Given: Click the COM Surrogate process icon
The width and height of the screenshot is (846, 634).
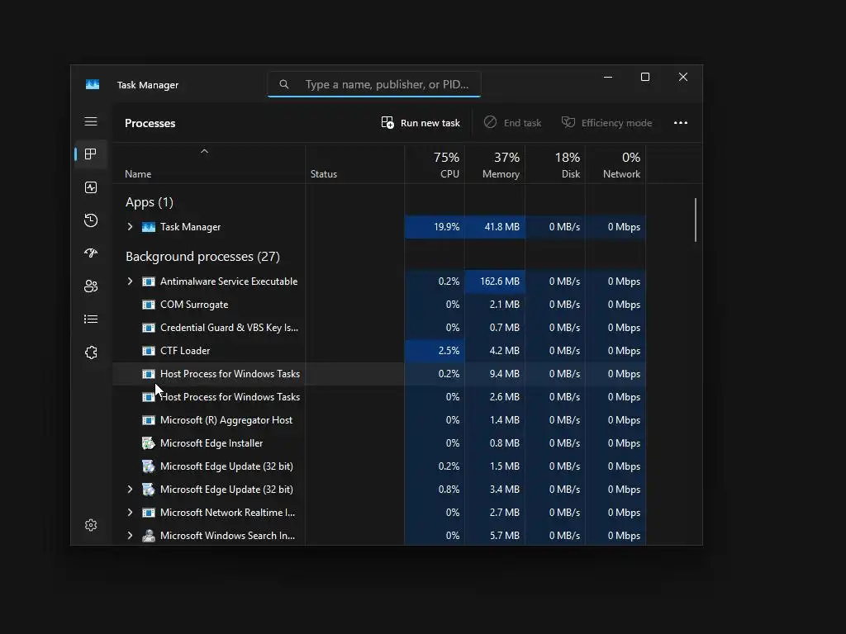Looking at the screenshot, I should coord(149,305).
